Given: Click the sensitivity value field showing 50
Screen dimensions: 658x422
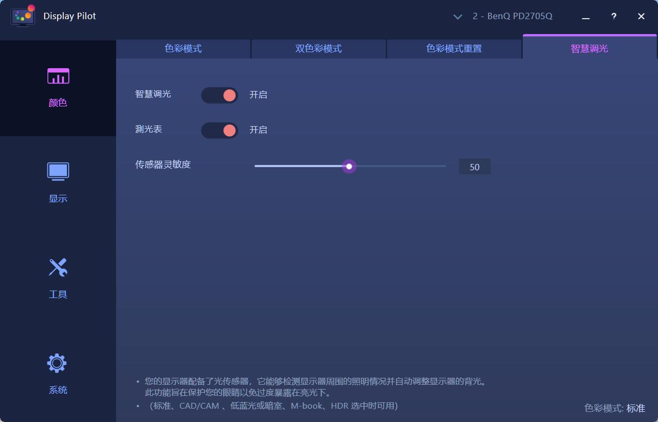Looking at the screenshot, I should [474, 166].
